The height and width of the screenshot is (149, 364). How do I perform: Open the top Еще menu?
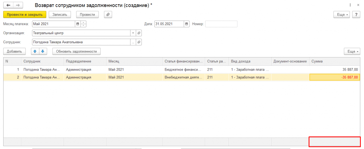[x=342, y=14]
